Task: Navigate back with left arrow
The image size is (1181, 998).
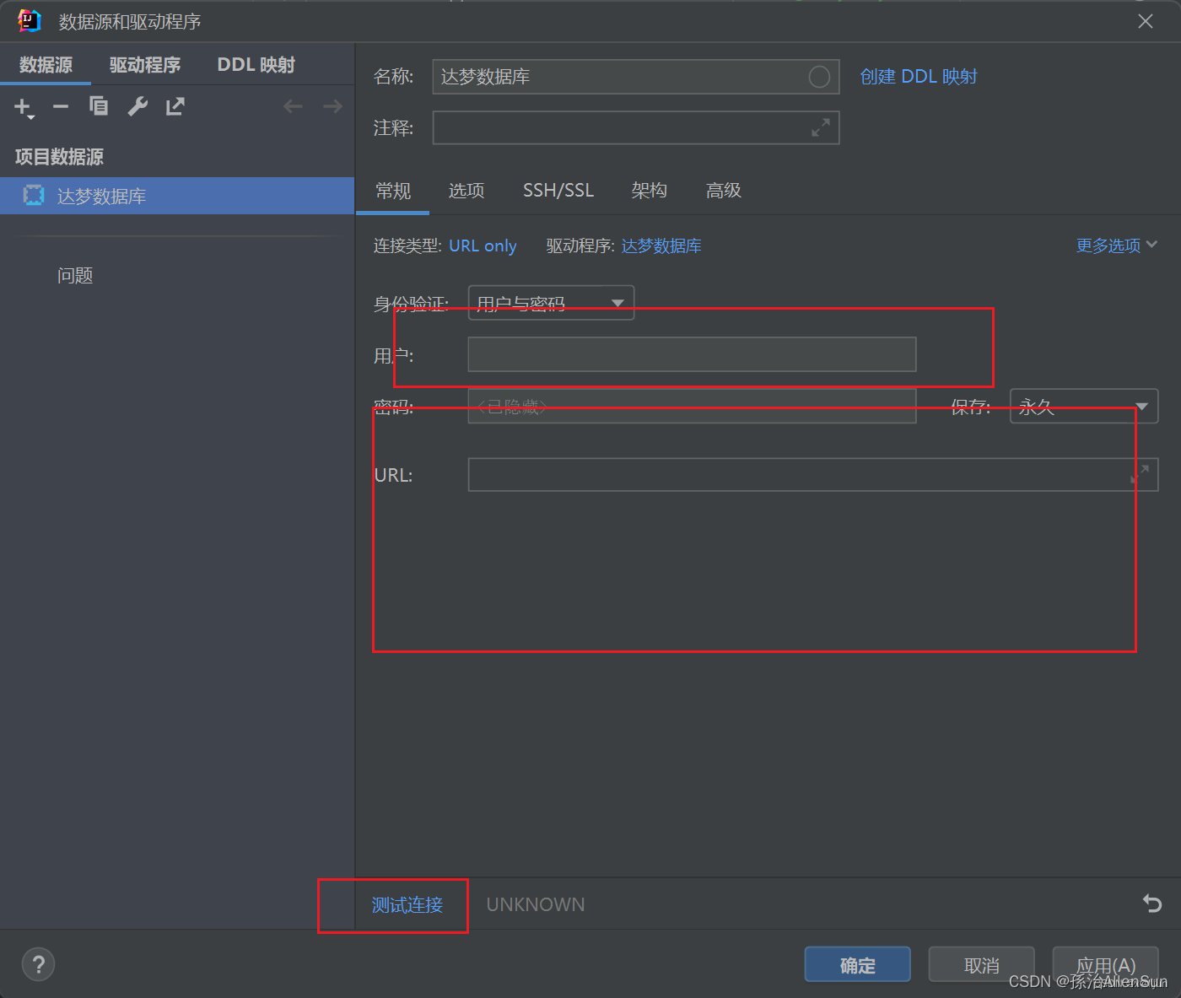Action: point(293,106)
